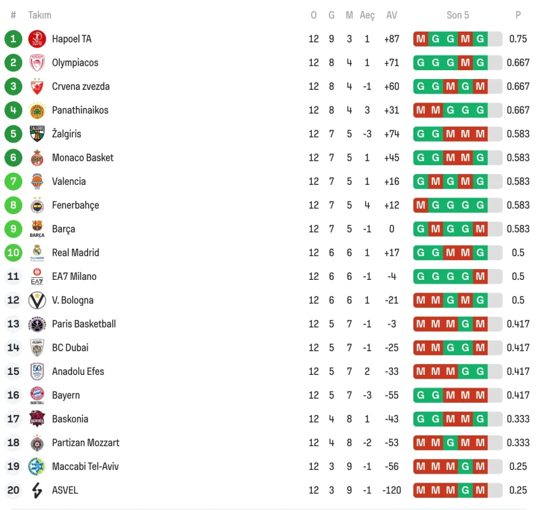Click the first form result for Valencia

(x=420, y=182)
